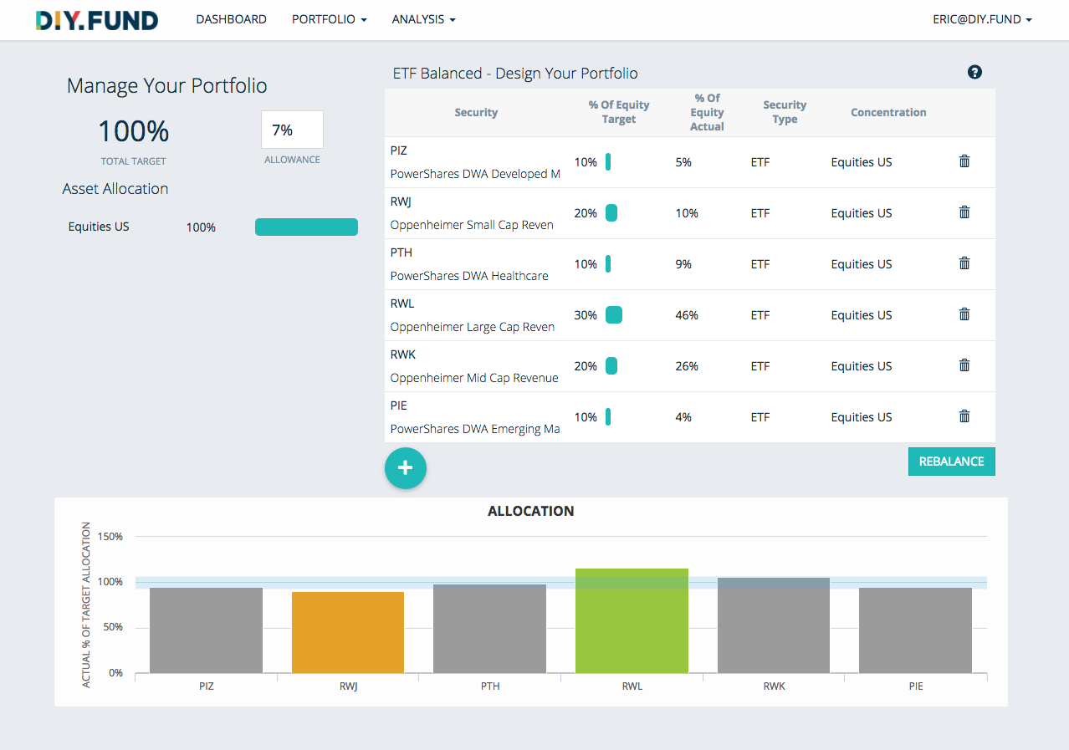Click PIZ's 10% target indicator
The image size is (1069, 750).
(x=611, y=162)
